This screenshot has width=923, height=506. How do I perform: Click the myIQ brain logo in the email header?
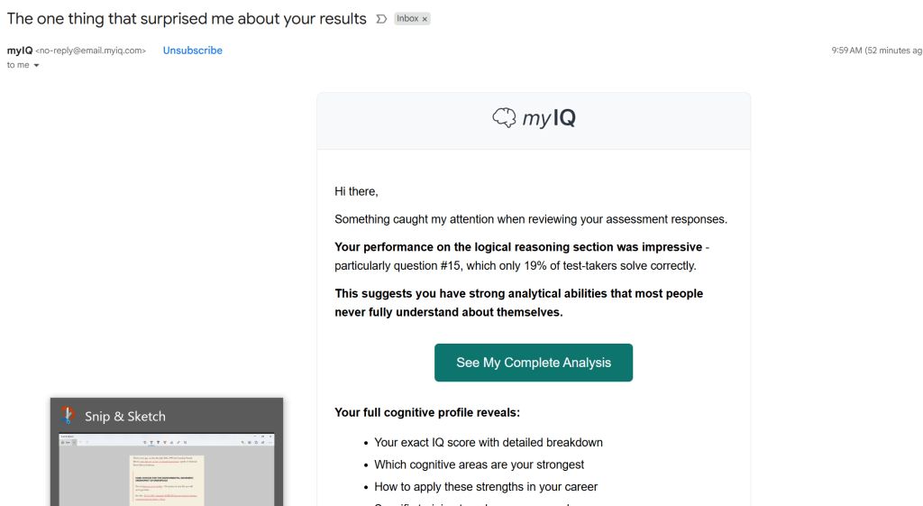[504, 117]
